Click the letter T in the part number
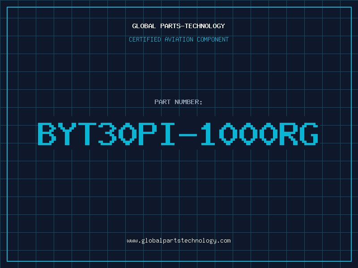 [x=87, y=134]
